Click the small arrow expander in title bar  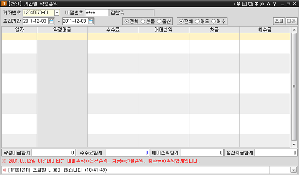point(234,4)
